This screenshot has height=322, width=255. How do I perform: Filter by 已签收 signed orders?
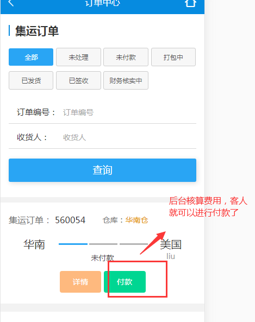(x=78, y=80)
